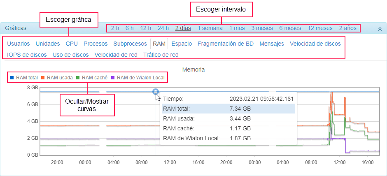
Task: Select the 2 años interval
Action: tap(348, 28)
